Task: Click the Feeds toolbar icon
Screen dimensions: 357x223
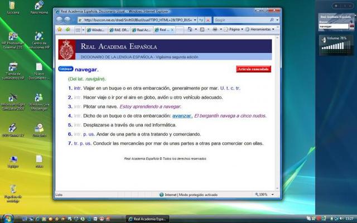Action: pyautogui.click(x=202, y=30)
